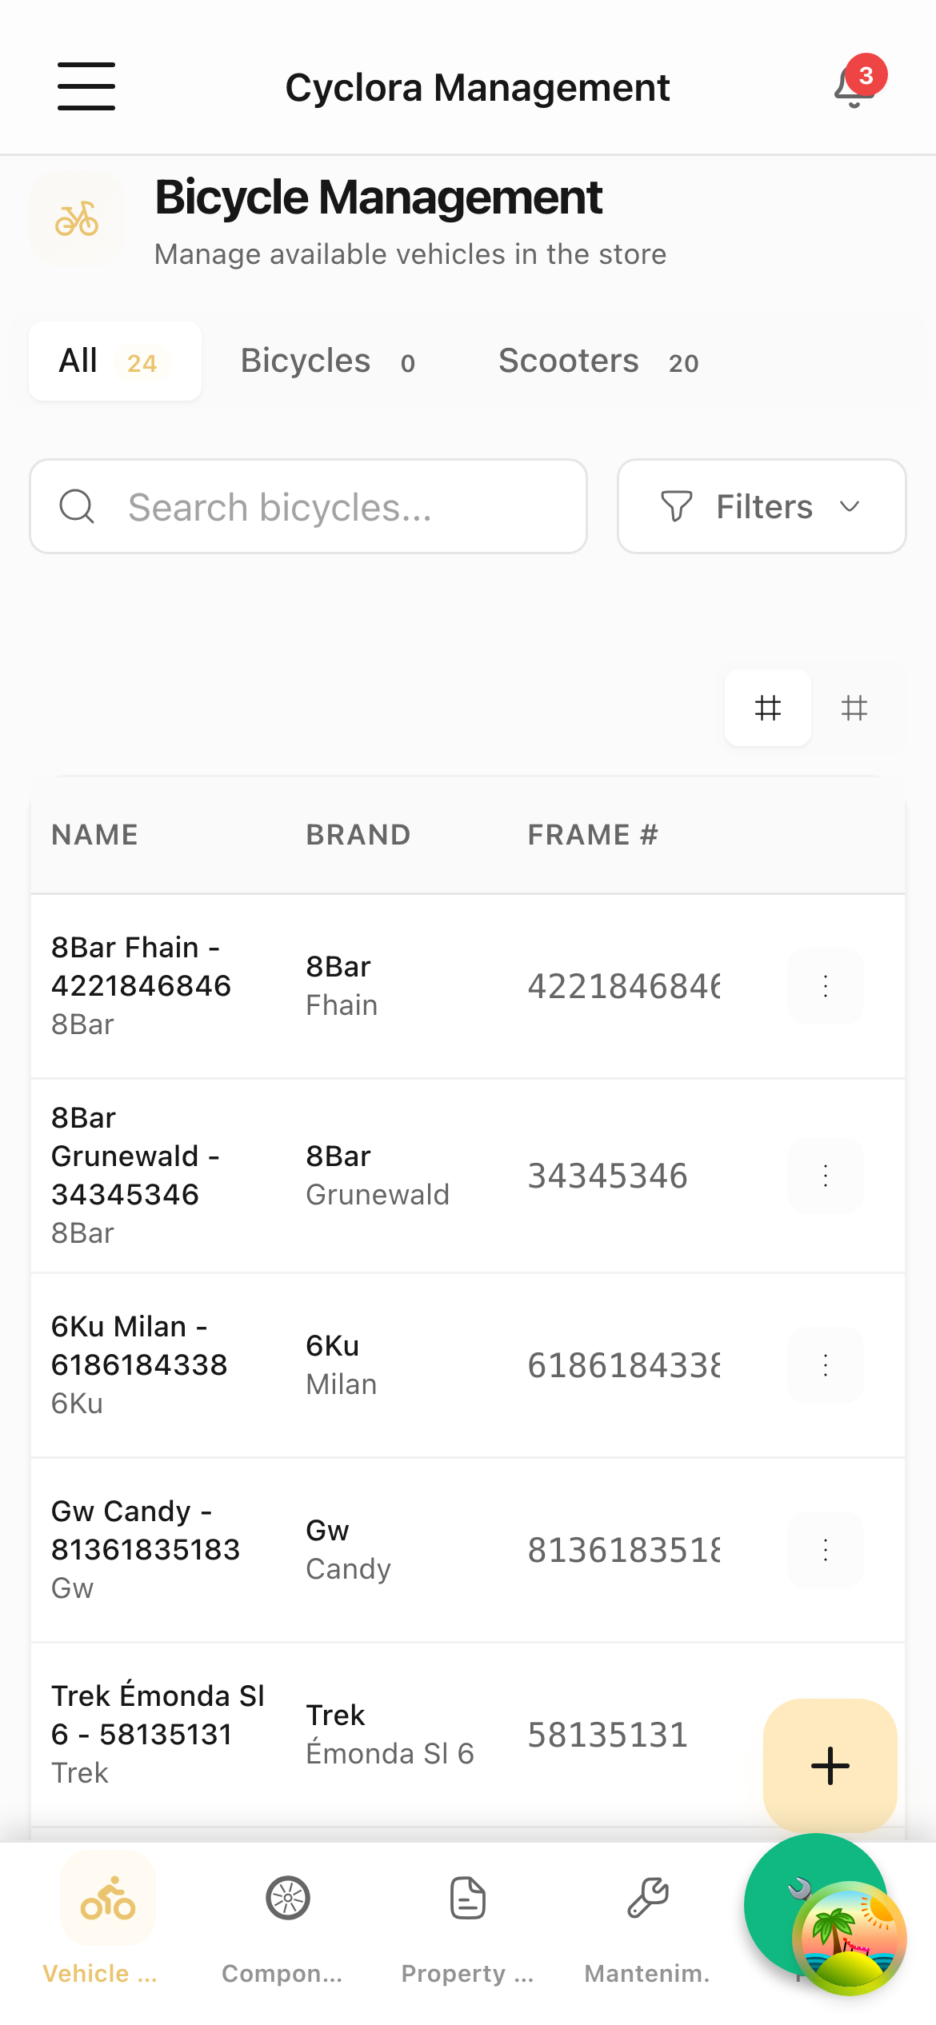Expand the Filters dropdown chevron
This screenshot has width=936, height=2025.
850,507
